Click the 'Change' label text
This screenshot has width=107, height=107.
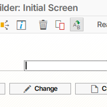pyautogui.click(x=46, y=89)
